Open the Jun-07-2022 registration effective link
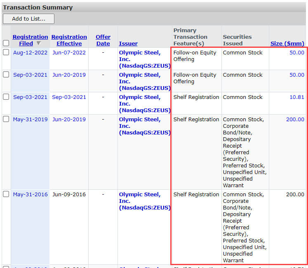 [x=69, y=53]
